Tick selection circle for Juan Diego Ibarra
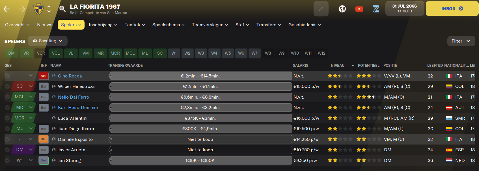The width and height of the screenshot is (479, 171). click(7, 129)
